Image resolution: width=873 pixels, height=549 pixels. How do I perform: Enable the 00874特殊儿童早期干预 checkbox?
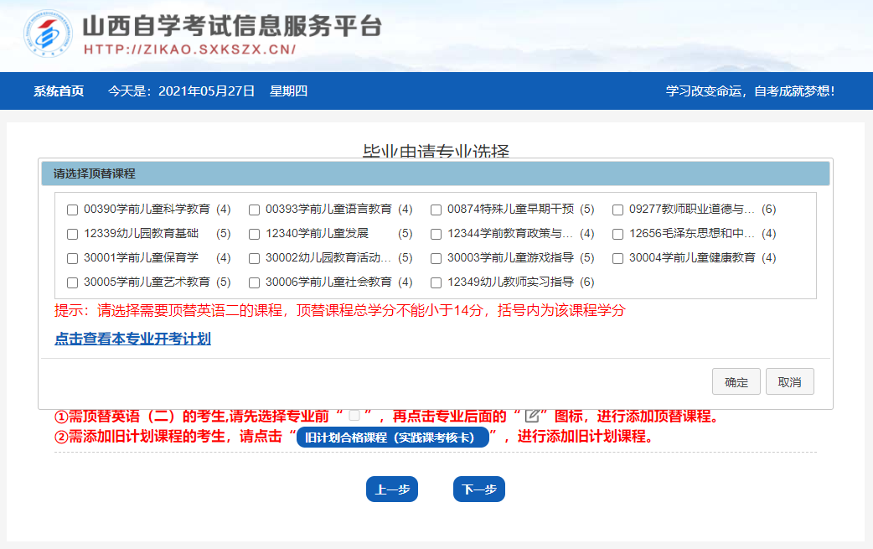[436, 210]
